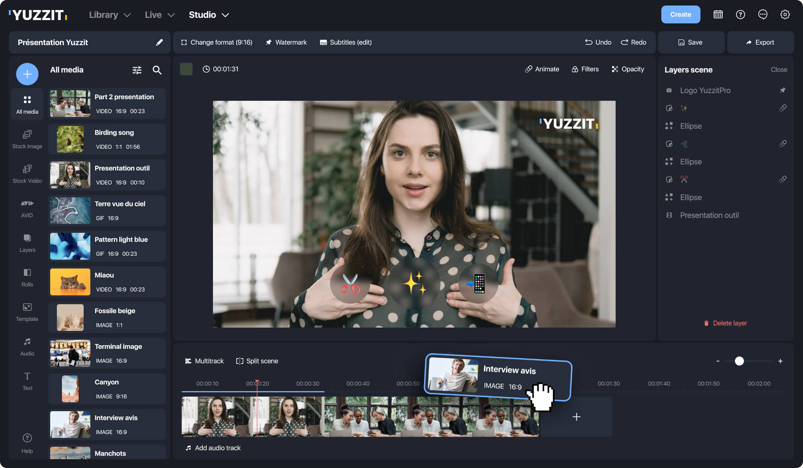Screen dimensions: 803x468
Task: Open the chat support icon
Action: (762, 15)
